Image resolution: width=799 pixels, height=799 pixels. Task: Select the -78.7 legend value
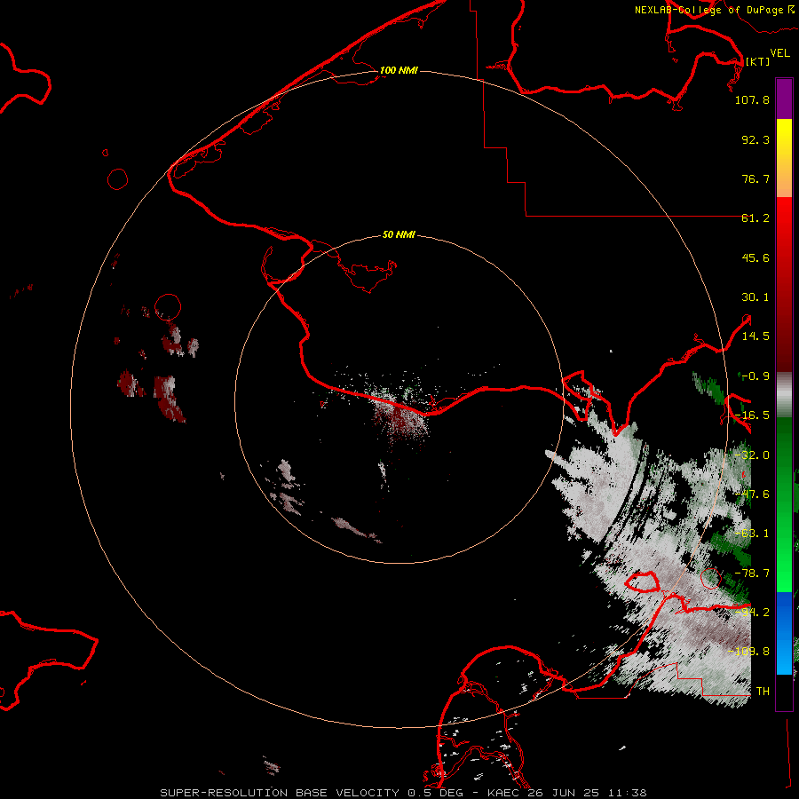click(x=752, y=574)
